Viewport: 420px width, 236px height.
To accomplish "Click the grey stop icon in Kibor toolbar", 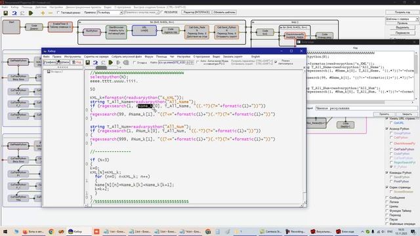I will point(126,62).
